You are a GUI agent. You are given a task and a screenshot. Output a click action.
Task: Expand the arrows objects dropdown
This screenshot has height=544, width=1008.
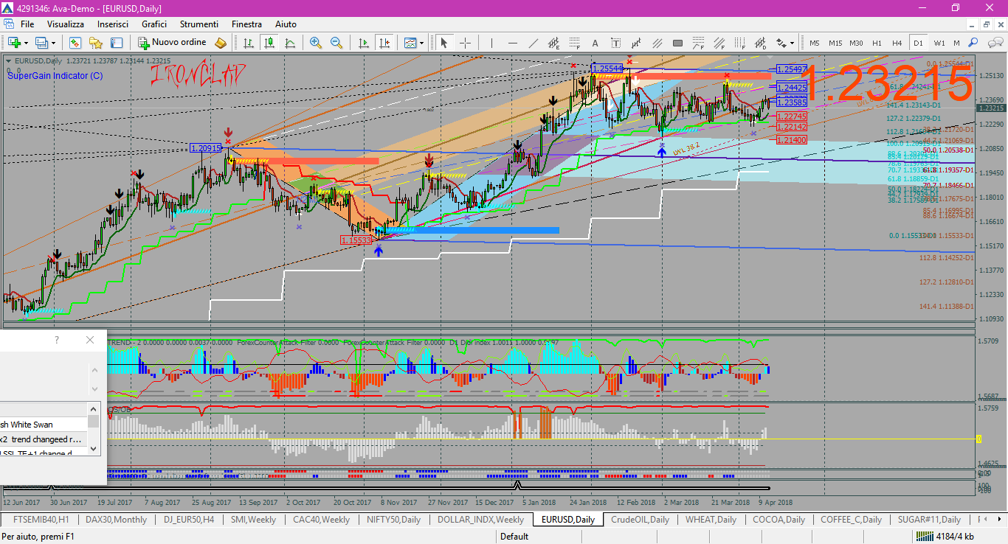point(792,43)
